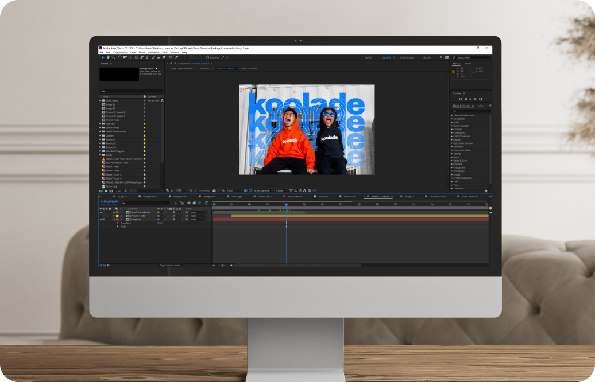Screen dimensions: 595x382
Task: Toggle Frame Blending enable in timeline
Action: click(x=194, y=203)
